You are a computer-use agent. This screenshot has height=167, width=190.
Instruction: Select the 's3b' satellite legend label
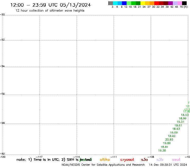[x=160, y=160]
